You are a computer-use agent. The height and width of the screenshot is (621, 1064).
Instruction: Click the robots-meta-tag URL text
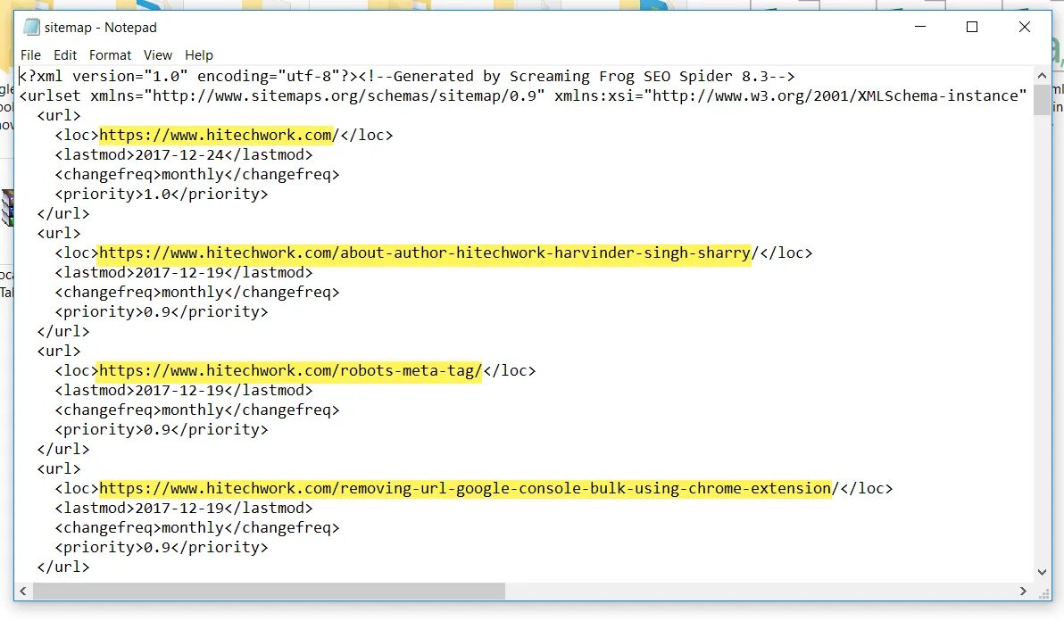click(290, 371)
